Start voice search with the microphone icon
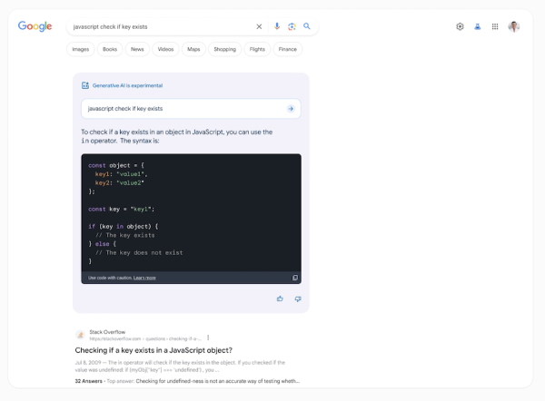 click(277, 26)
